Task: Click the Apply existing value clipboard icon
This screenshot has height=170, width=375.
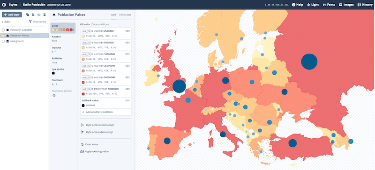Action: [x=82, y=151]
